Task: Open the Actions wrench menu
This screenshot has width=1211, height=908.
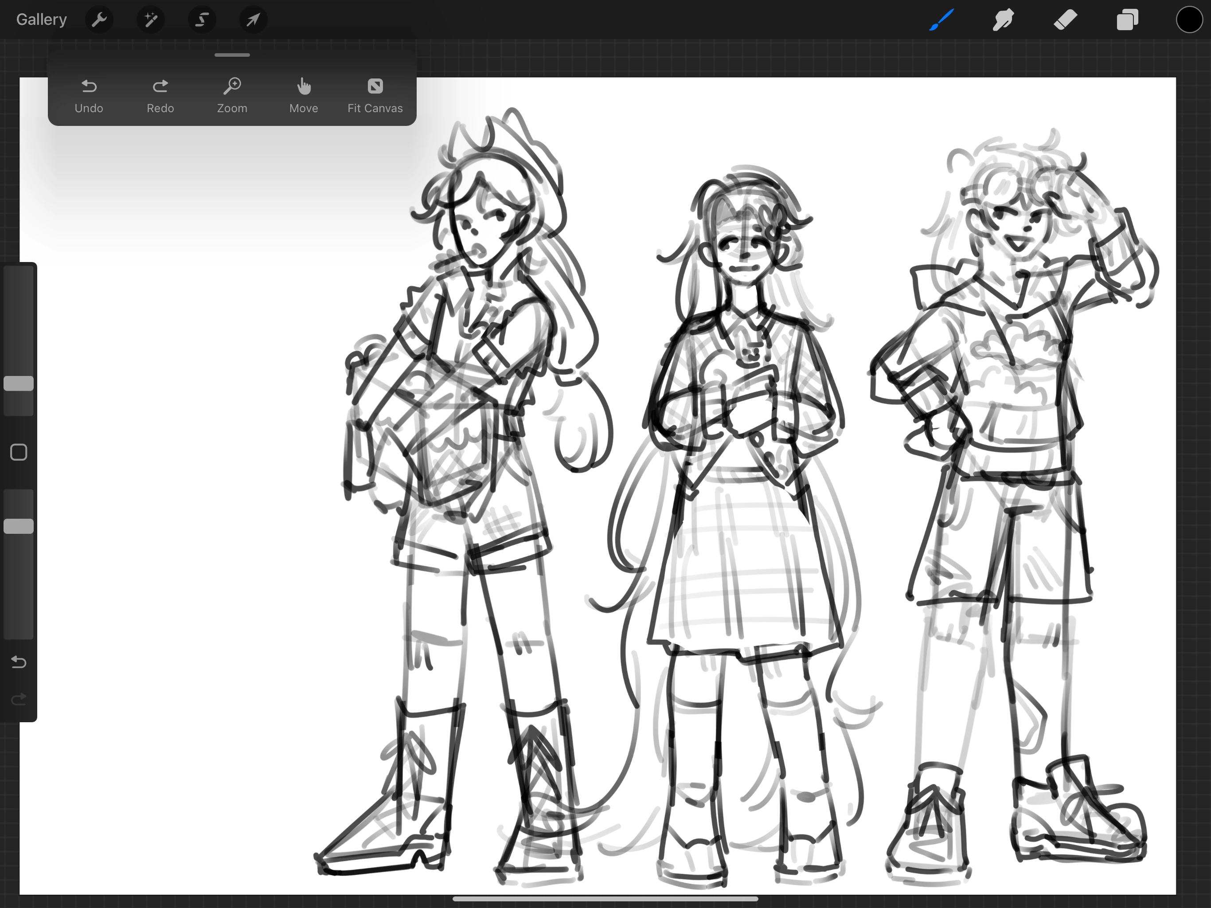Action: point(99,20)
